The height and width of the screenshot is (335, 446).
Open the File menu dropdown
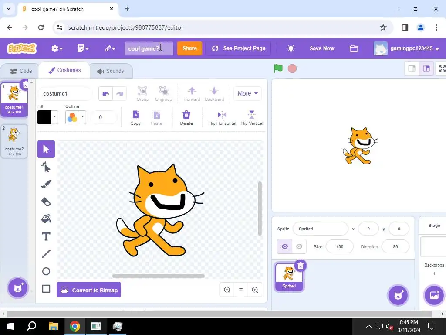pyautogui.click(x=83, y=48)
